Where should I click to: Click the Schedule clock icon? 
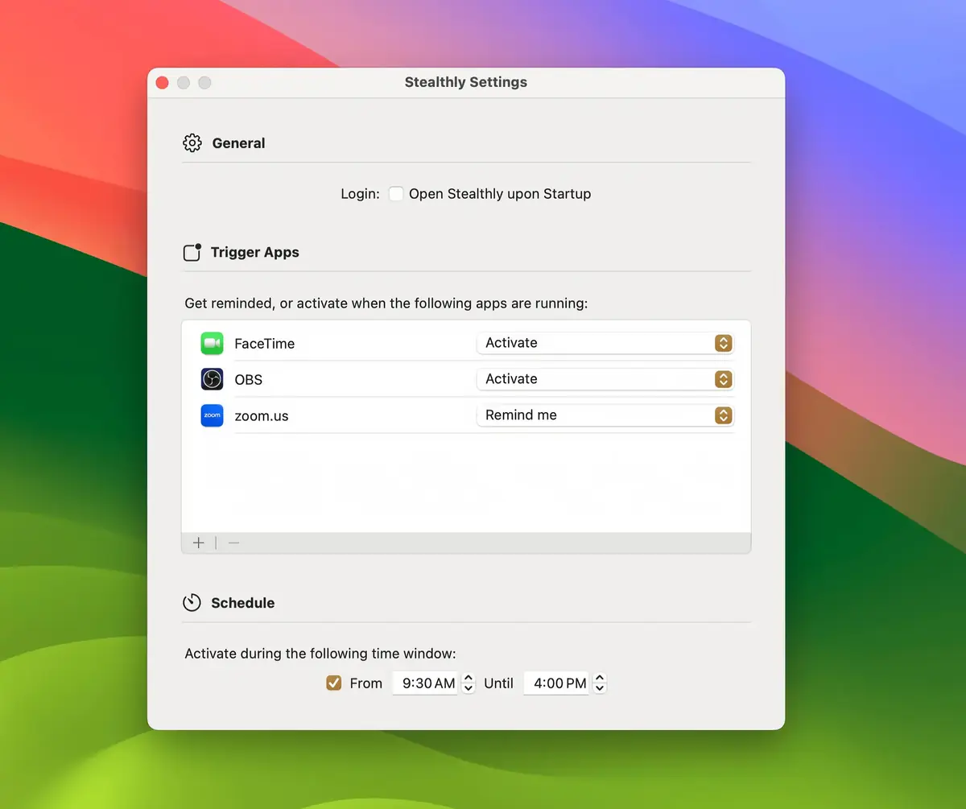click(x=192, y=602)
